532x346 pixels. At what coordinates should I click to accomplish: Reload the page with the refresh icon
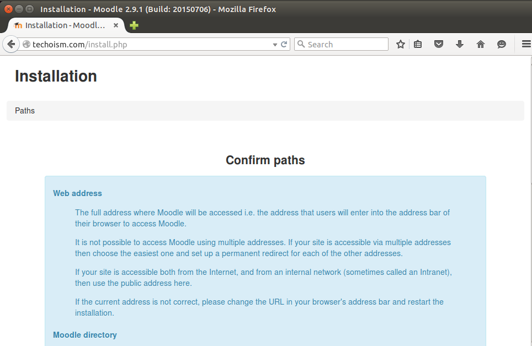(284, 45)
